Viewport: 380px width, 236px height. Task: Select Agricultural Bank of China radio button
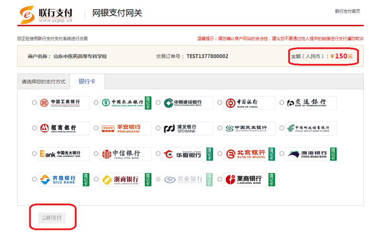tap(96, 102)
